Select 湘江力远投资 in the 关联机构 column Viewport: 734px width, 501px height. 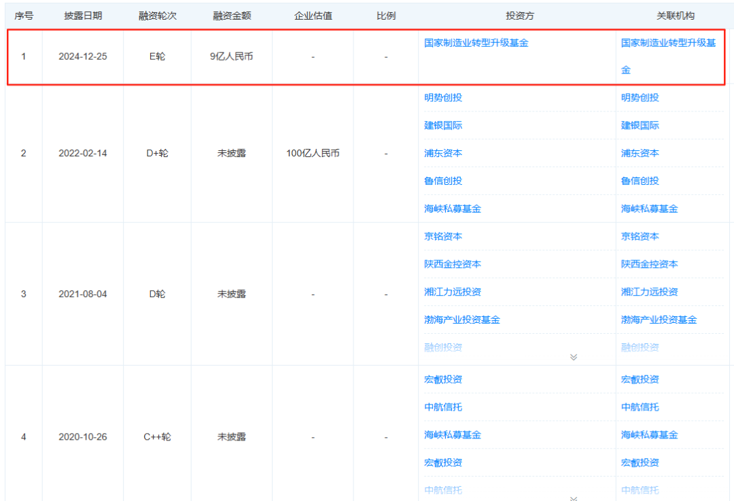click(x=649, y=292)
